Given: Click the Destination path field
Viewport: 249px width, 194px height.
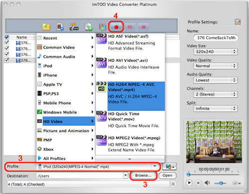Looking at the screenshot, I should tap(80, 176).
